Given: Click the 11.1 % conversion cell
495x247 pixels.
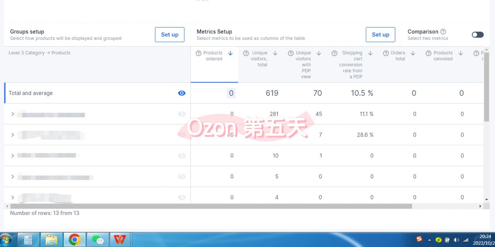Looking at the screenshot, I should [x=367, y=114].
